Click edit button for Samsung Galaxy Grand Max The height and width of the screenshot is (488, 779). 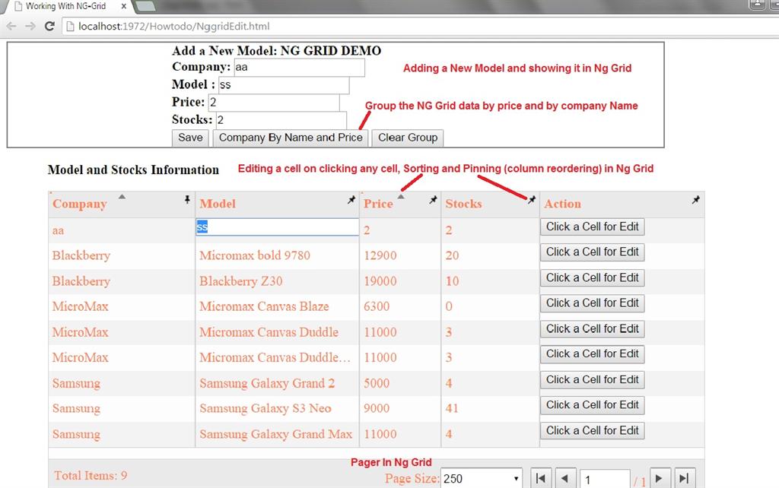click(x=592, y=431)
